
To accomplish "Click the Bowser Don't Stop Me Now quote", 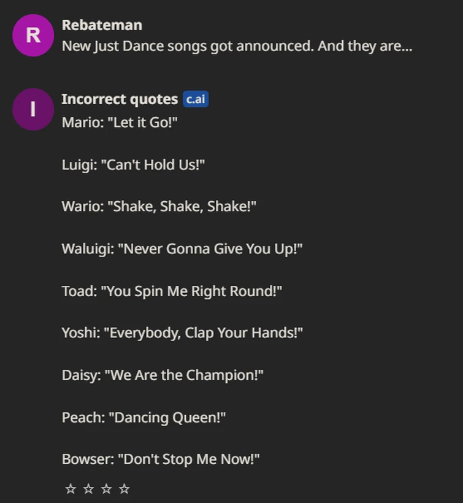I will (x=161, y=458).
